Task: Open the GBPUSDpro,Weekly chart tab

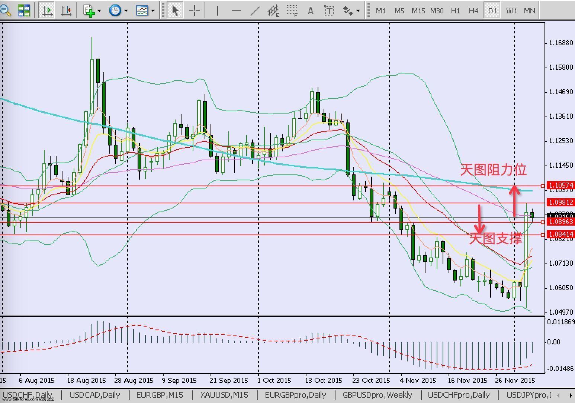Action: pyautogui.click(x=377, y=395)
